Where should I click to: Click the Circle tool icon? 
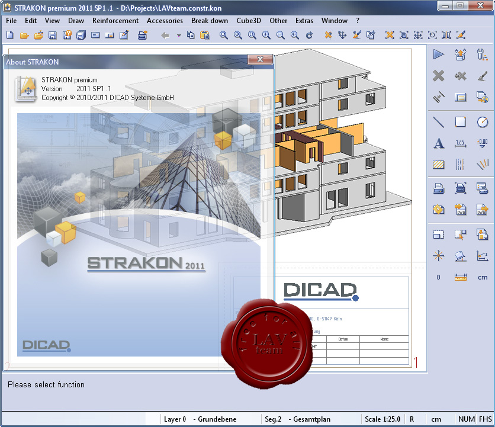483,122
